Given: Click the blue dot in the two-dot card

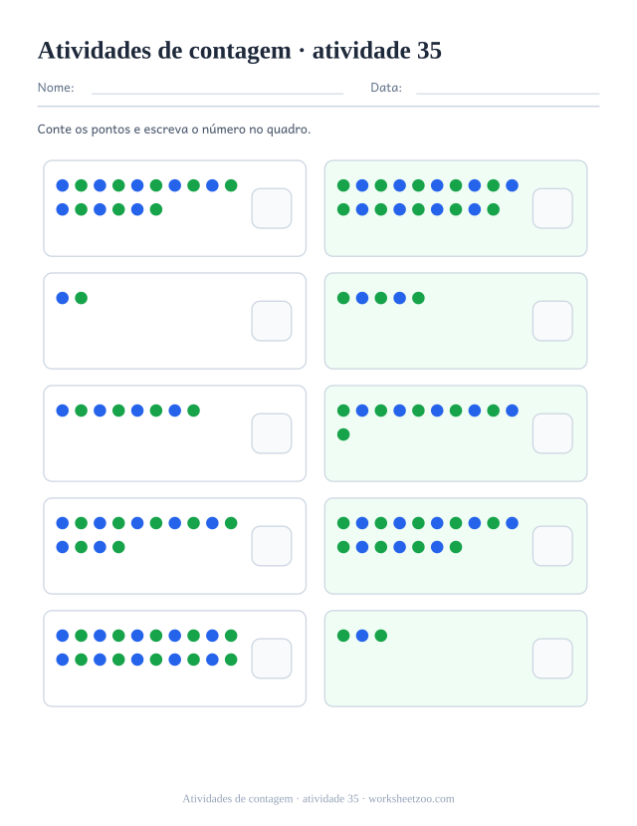Looking at the screenshot, I should pos(63,298).
